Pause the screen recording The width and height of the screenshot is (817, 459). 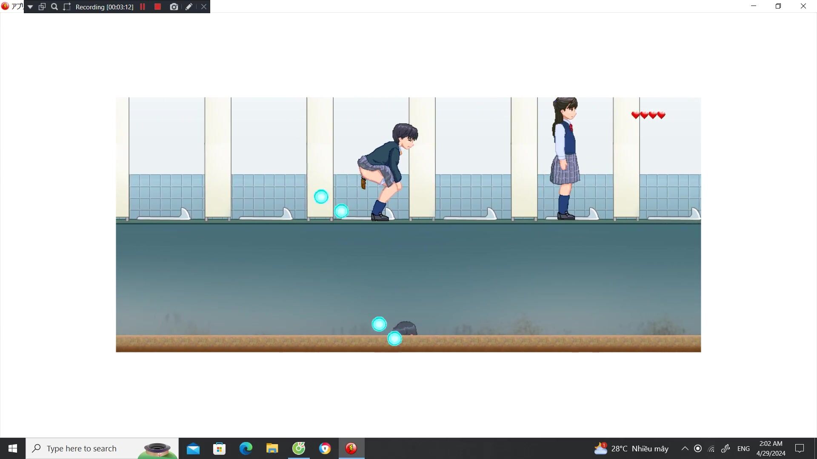143,7
